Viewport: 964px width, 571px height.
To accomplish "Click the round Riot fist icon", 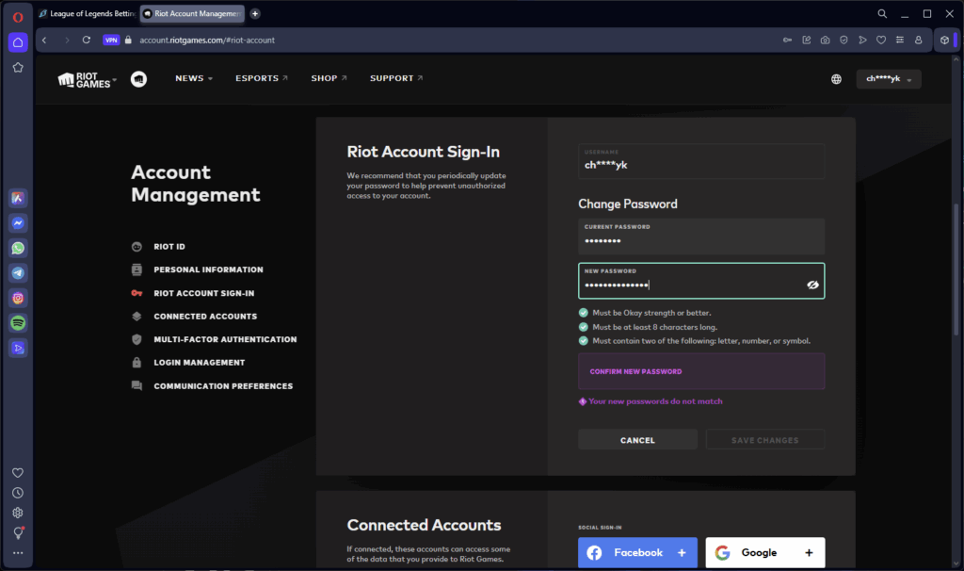I will [139, 79].
